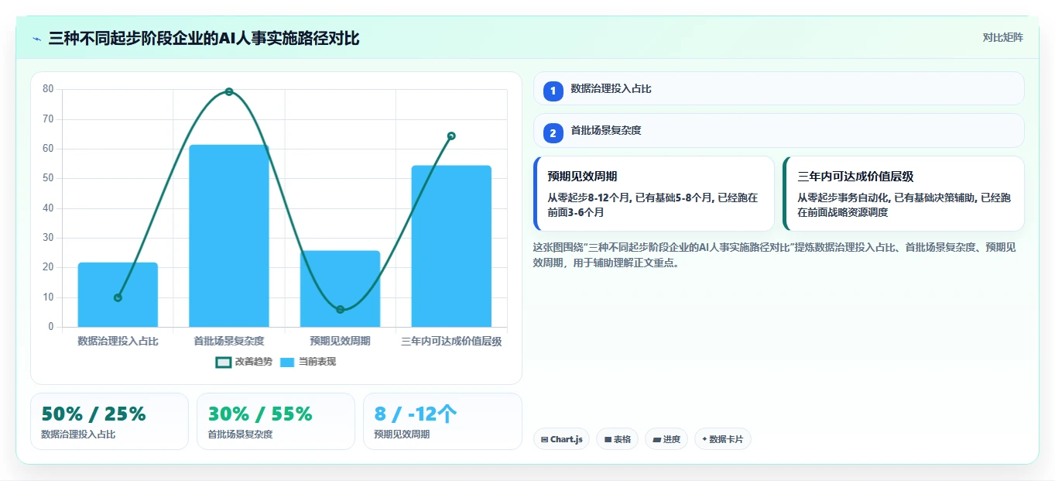Click the Chart.js tag icon
This screenshot has height=481, width=1055.
[x=545, y=439]
